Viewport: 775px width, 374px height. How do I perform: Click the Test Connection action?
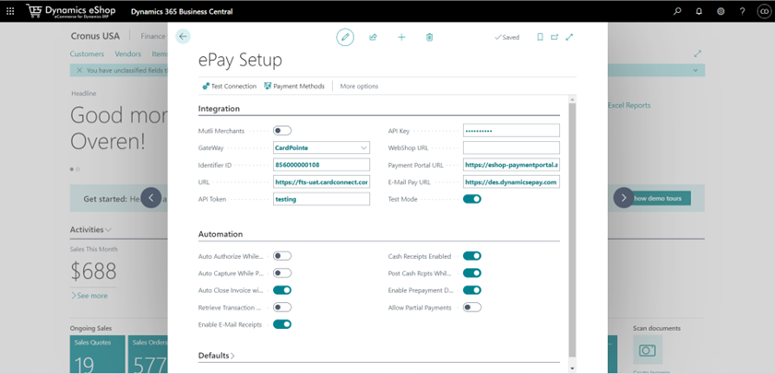click(230, 86)
